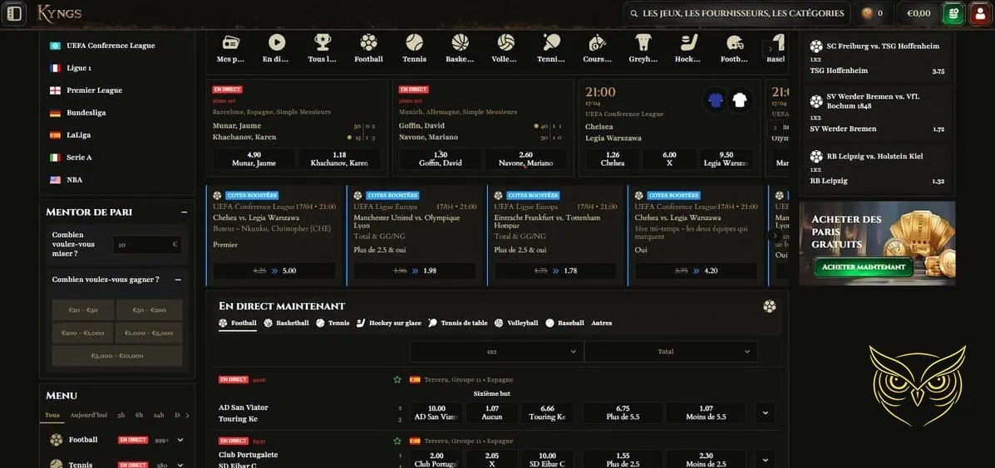Open the Autres live tab
Viewport: 995px width, 468px height.
[x=602, y=323]
